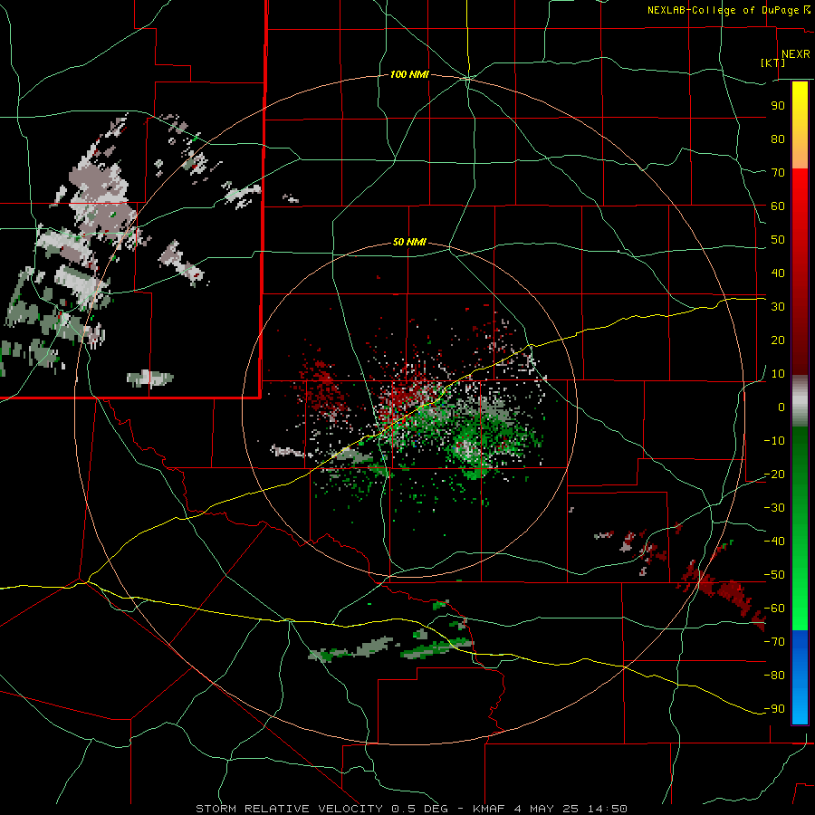Image resolution: width=815 pixels, height=815 pixels.
Task: Click the 90 value on velocity scale
Action: point(778,106)
